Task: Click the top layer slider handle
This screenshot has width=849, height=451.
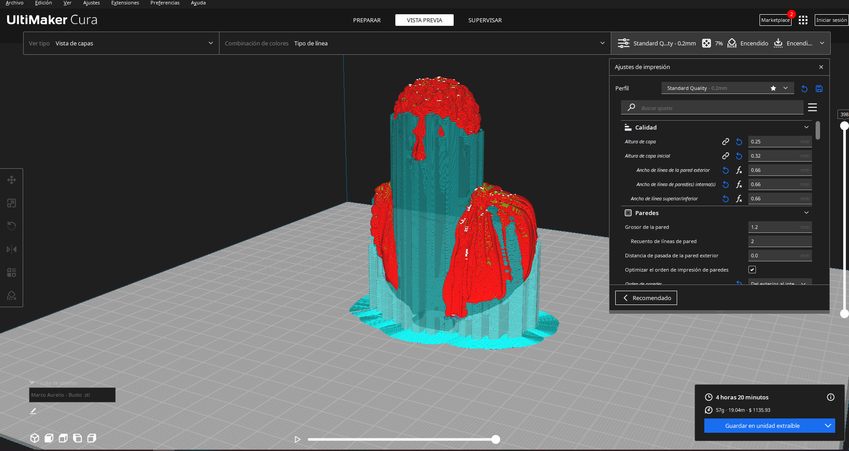Action: (x=844, y=126)
